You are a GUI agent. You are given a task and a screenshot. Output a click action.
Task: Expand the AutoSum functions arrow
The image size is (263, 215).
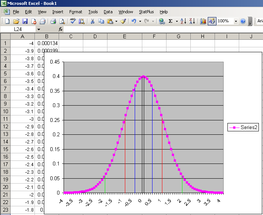(177, 21)
